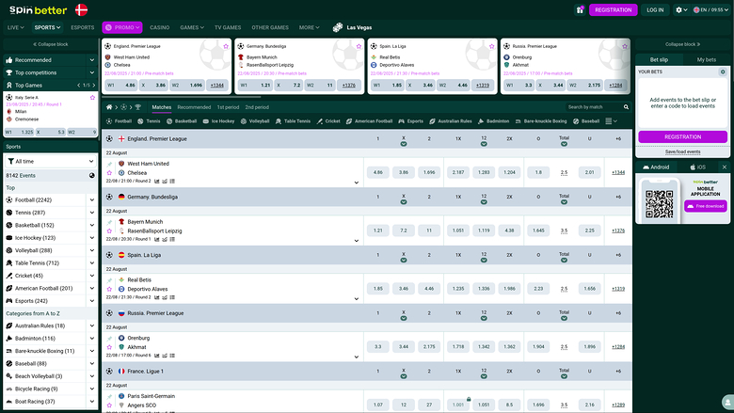Click Save/load events link

click(x=682, y=152)
